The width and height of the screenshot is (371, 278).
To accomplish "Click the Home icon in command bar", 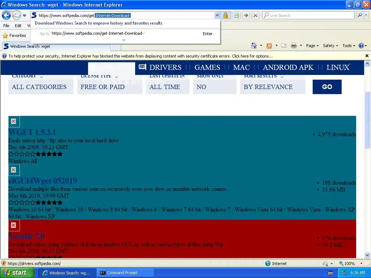I will tap(254, 46).
